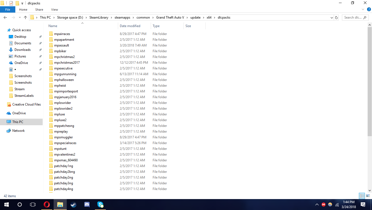Select Stream folder in navigation pane
Screen dimensions: 372x210
(x=19, y=89)
